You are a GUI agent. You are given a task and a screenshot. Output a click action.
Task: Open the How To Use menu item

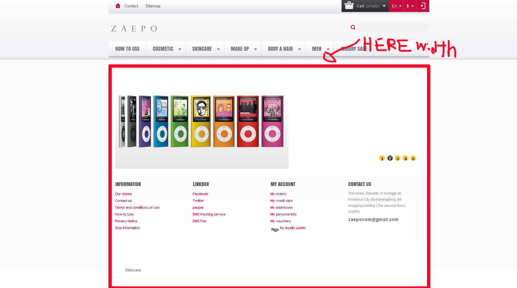click(x=128, y=49)
